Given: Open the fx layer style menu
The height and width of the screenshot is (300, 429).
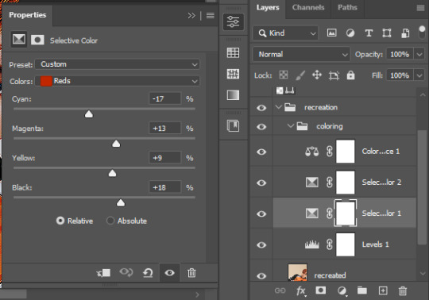Looking at the screenshot, I should click(301, 290).
